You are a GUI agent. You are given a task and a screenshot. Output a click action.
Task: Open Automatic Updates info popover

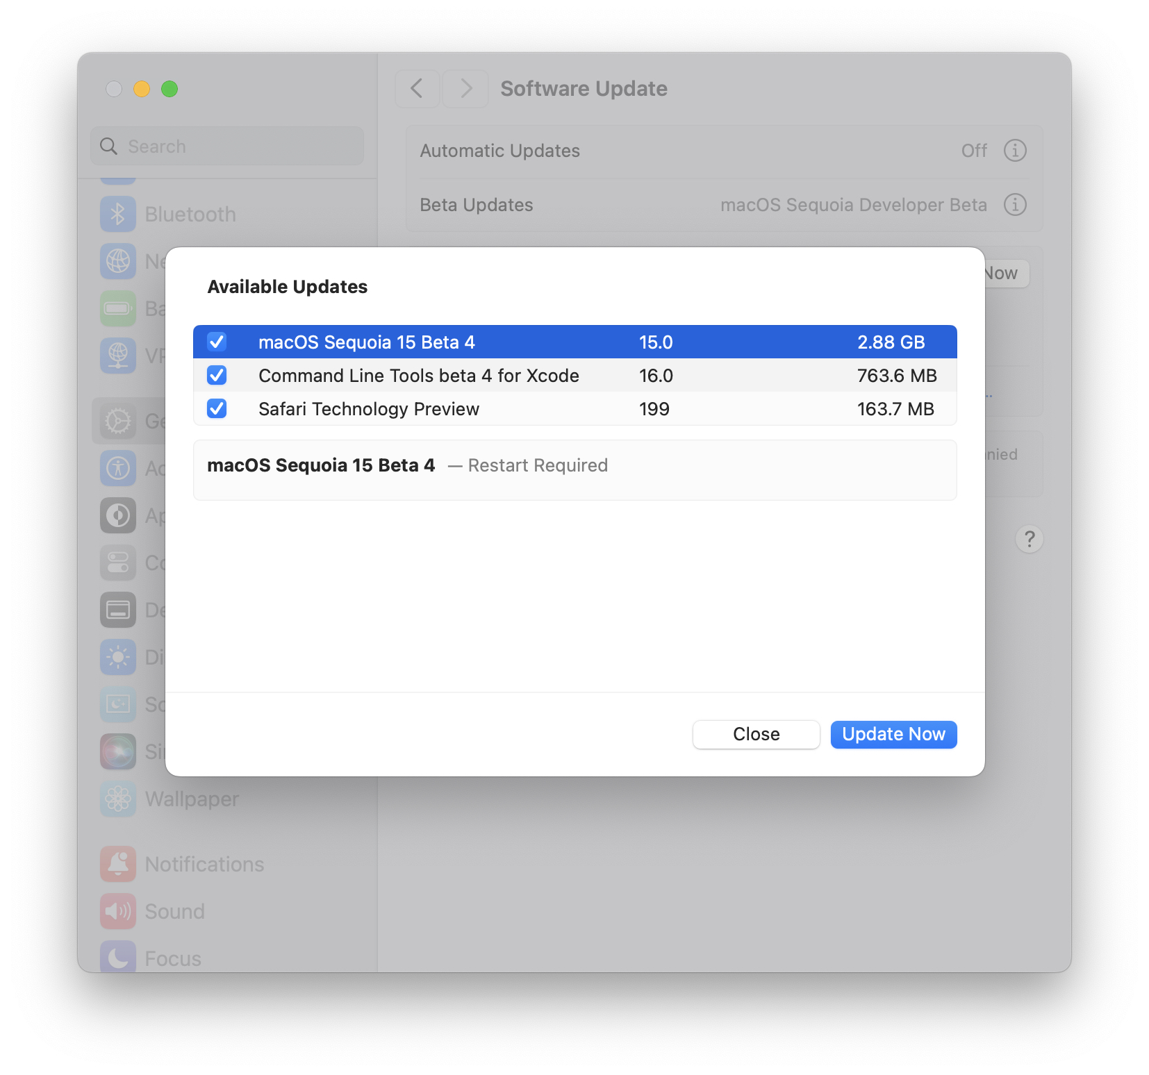tap(1014, 150)
